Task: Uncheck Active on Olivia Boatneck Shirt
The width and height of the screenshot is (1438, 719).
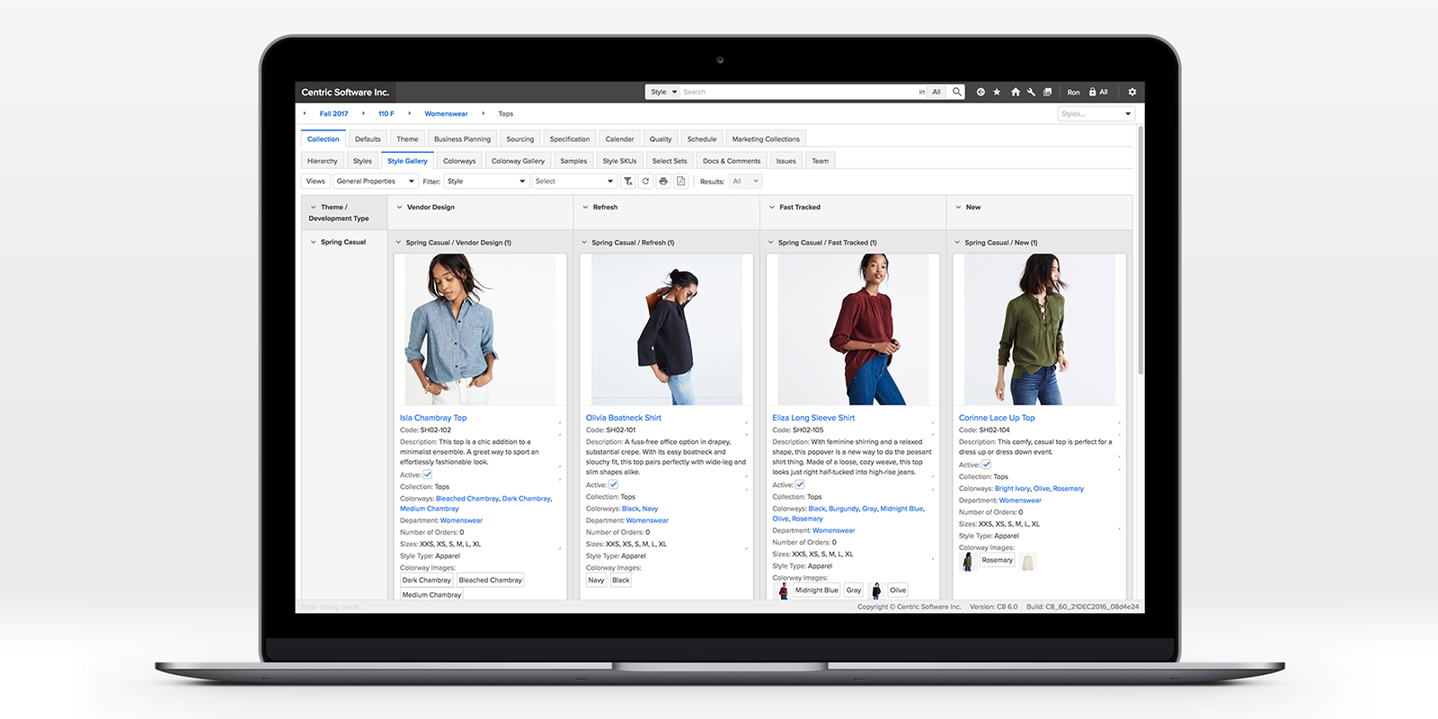Action: pyautogui.click(x=614, y=484)
